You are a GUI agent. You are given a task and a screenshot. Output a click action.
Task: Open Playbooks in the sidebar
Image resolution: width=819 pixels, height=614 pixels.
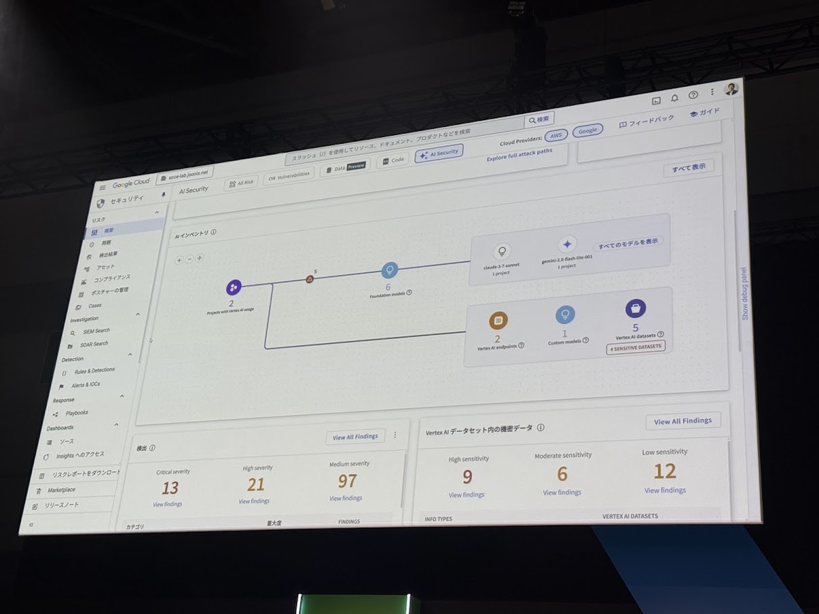[x=76, y=413]
